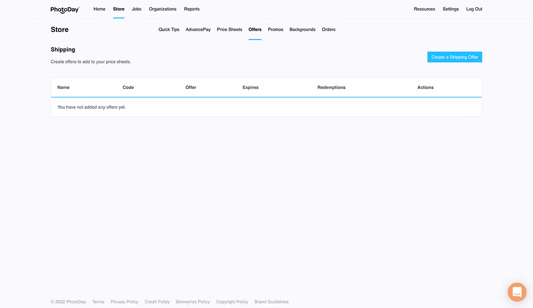
Task: Click the Offer column header
Action: click(x=191, y=88)
